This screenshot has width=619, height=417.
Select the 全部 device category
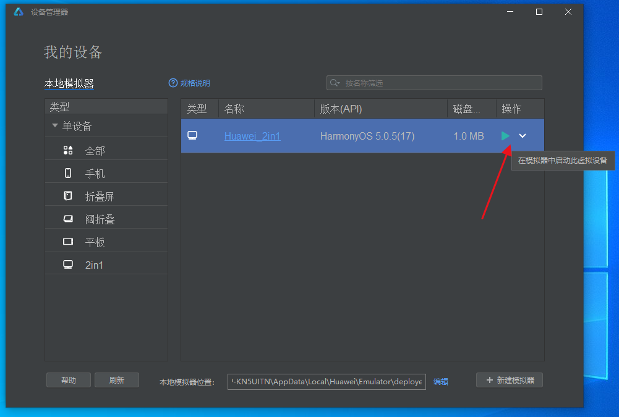95,151
